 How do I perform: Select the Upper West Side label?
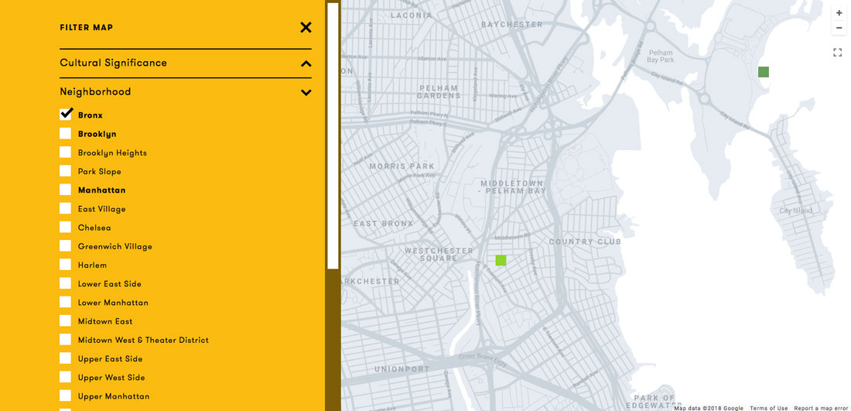click(111, 378)
